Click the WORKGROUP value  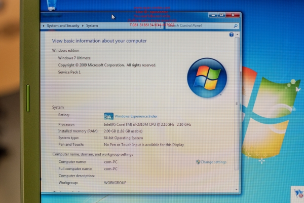pyautogui.click(x=115, y=183)
